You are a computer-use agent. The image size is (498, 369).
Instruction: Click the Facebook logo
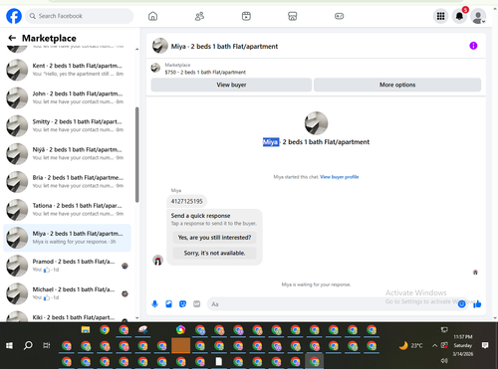coord(14,16)
